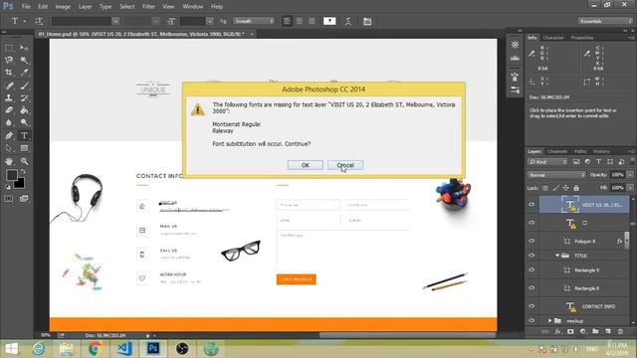637x358 pixels.
Task: Select the Crop tool
Action: 9,73
